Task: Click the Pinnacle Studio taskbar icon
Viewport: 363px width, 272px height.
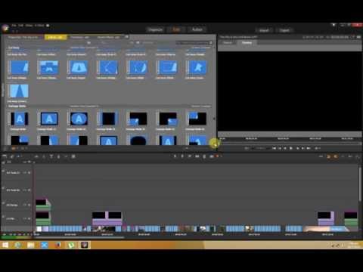Action: coord(85,245)
